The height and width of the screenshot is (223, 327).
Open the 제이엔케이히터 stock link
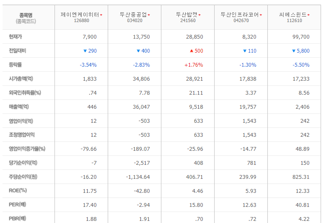(x=80, y=15)
